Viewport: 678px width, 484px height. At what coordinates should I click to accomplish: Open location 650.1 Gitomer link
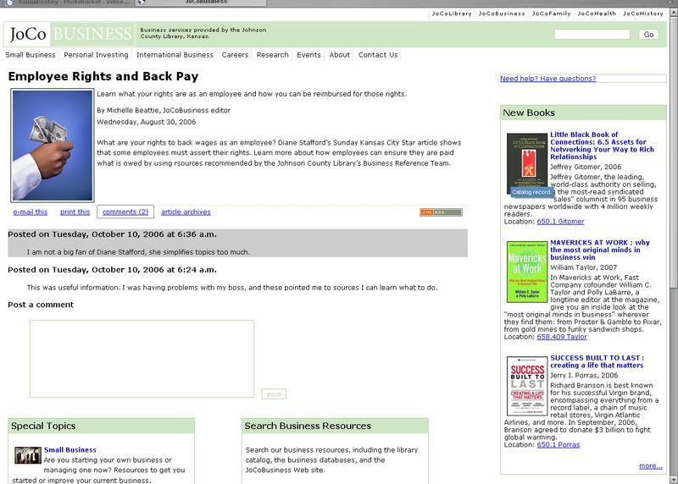(560, 222)
